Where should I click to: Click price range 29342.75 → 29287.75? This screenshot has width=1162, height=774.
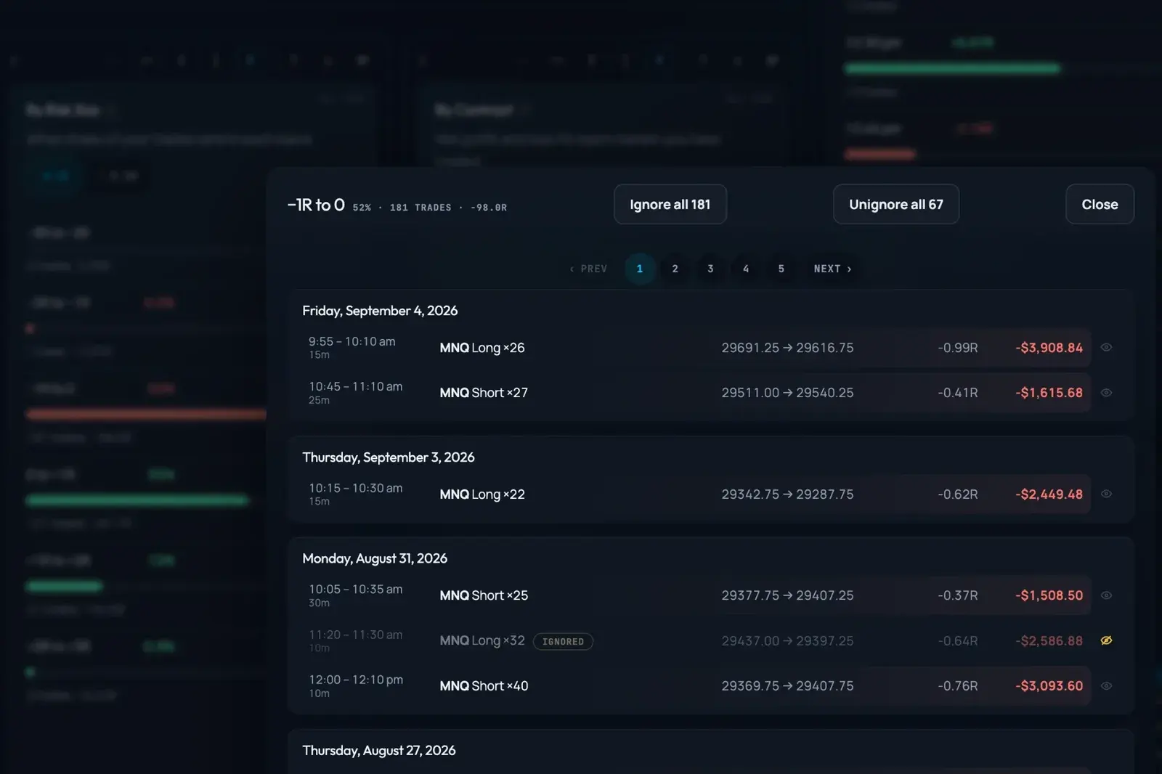pos(787,494)
